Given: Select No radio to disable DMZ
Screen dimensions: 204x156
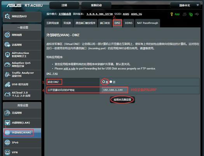Looking at the screenshot, I should pyautogui.click(x=111, y=82).
